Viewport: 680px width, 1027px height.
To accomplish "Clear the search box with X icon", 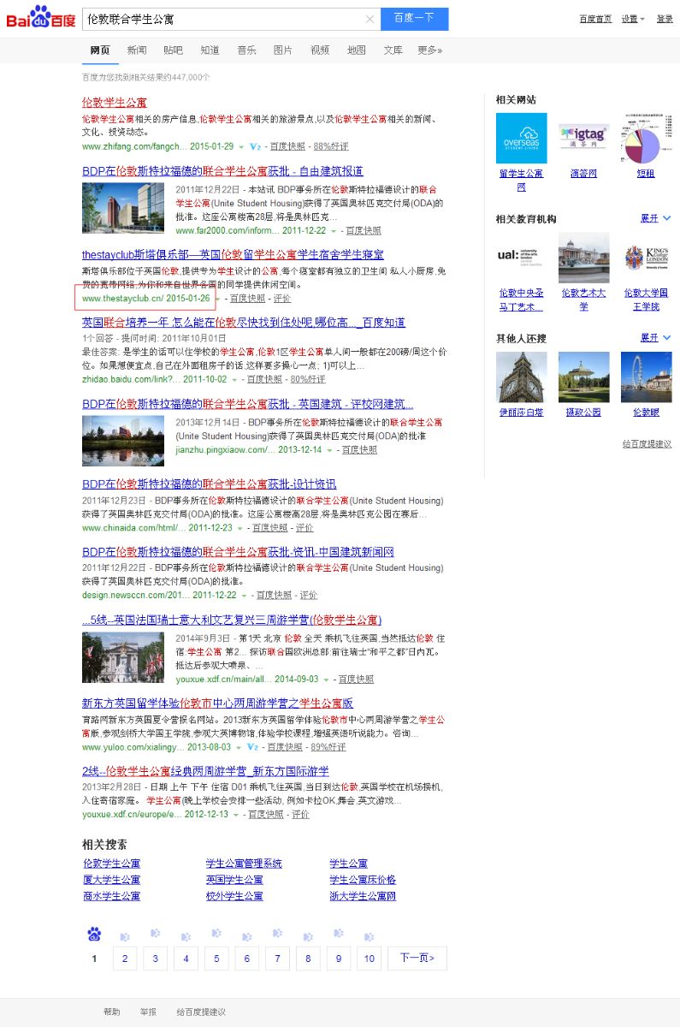I will (370, 19).
